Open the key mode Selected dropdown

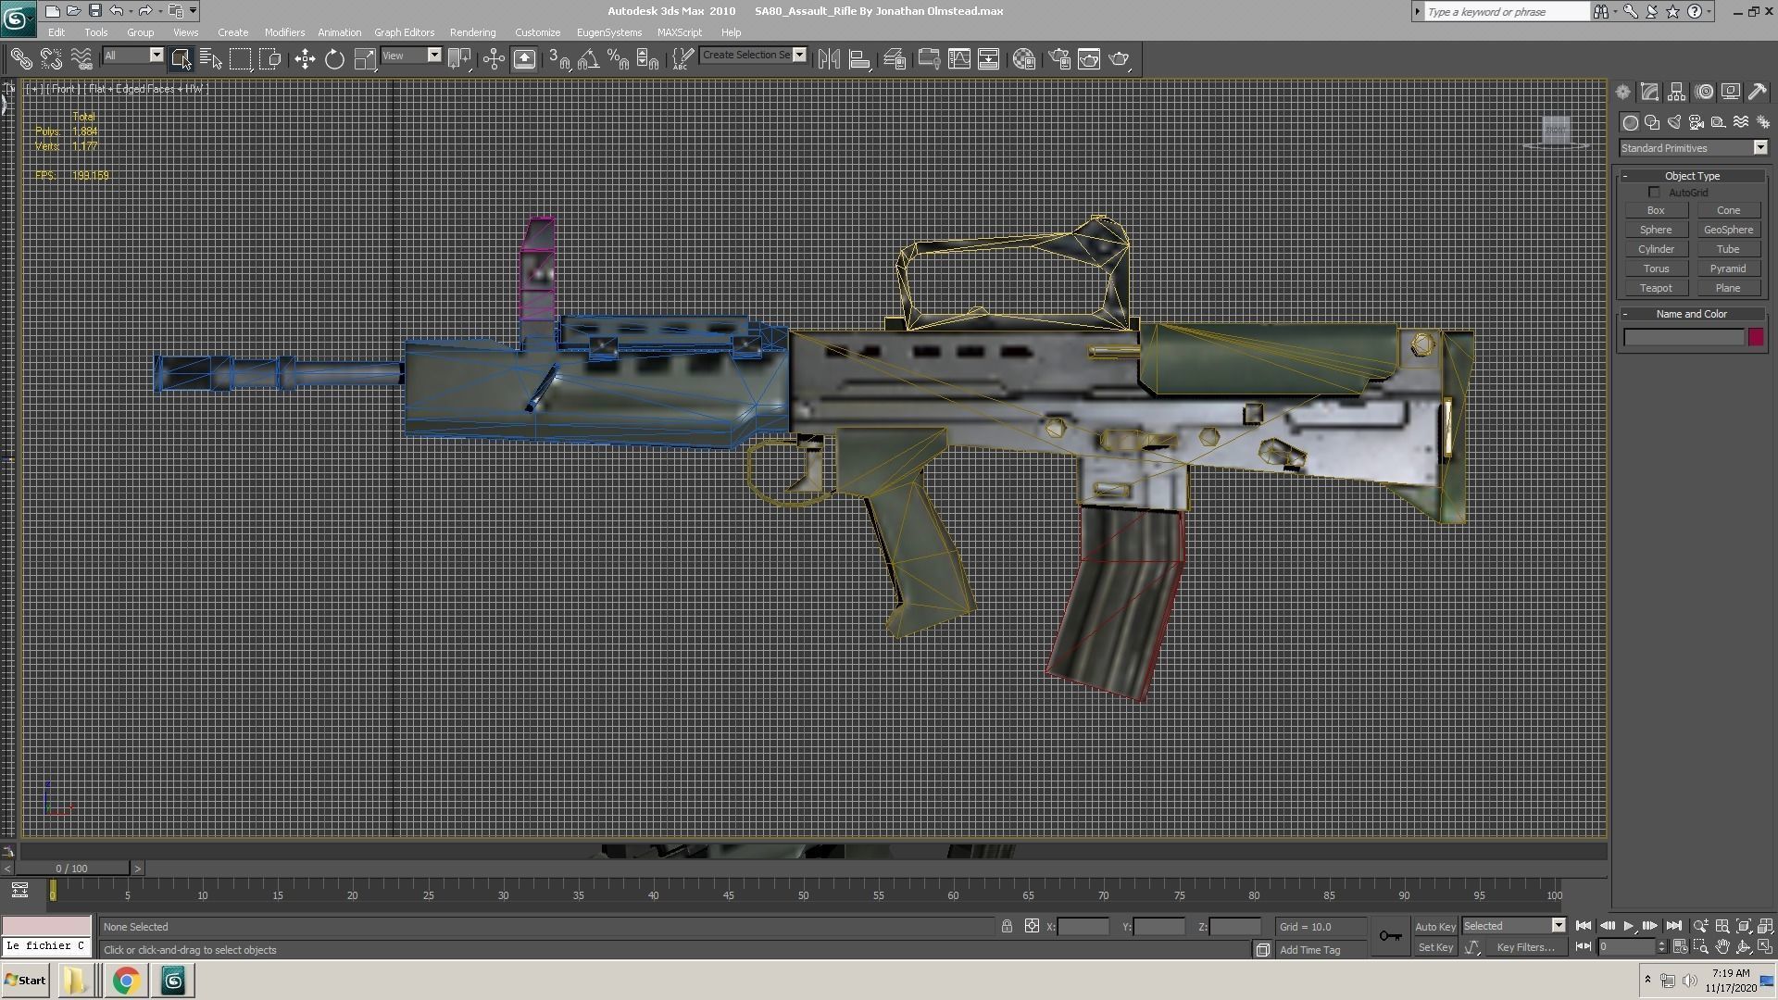coord(1513,926)
